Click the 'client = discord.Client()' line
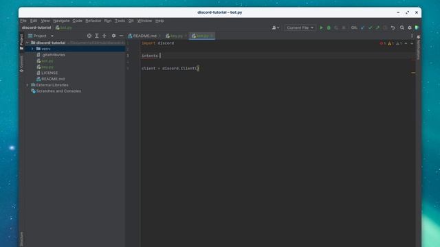The width and height of the screenshot is (440, 247). 170,69
